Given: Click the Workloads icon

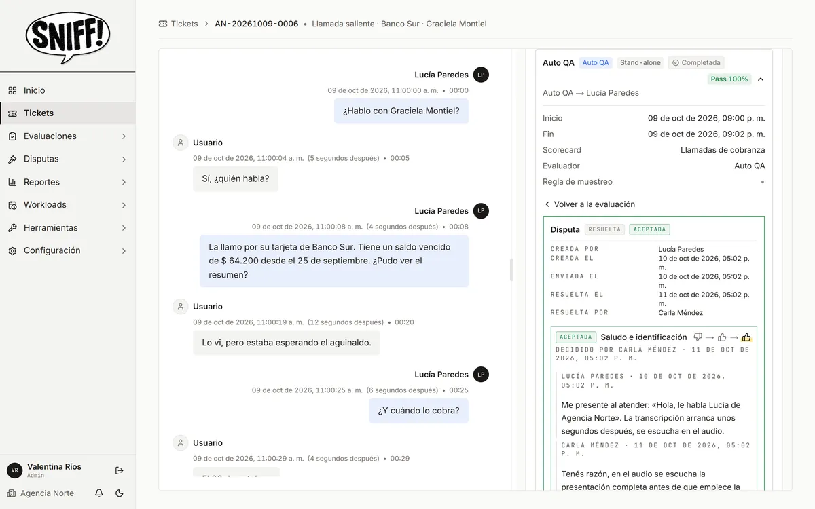Looking at the screenshot, I should tap(12, 205).
